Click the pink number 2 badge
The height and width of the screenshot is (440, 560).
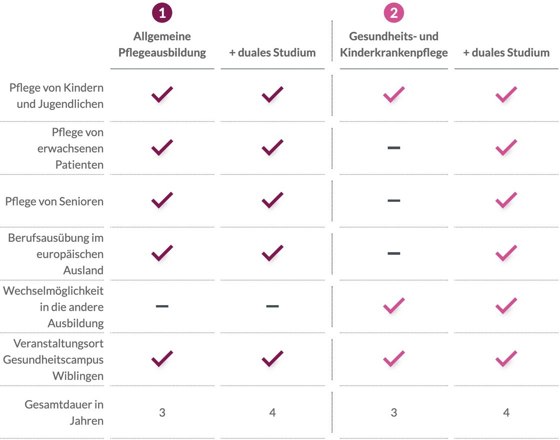pyautogui.click(x=393, y=13)
